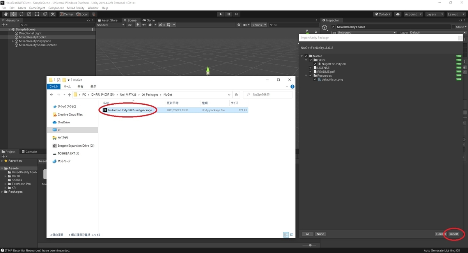Toggle MixedRealityToolkit active checkbox in Inspector
This screenshot has height=253, width=468.
333,27
